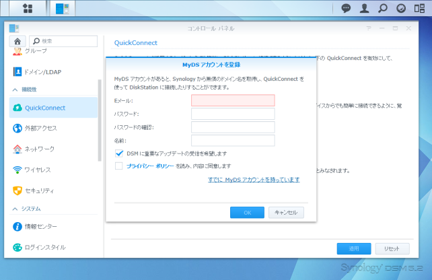Screen dimensions: 432x280
Task: Click the ネットワーク house icon
Action: [x=17, y=149]
